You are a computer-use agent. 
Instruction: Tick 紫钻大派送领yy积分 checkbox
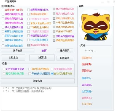pos(28,23)
